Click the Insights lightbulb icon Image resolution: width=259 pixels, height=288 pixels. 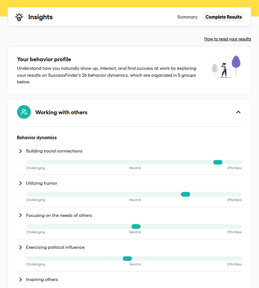pos(19,17)
